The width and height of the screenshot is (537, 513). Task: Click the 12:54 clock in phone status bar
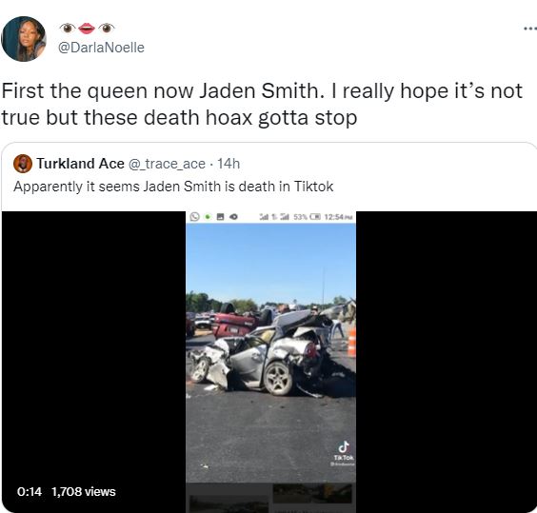pos(338,217)
